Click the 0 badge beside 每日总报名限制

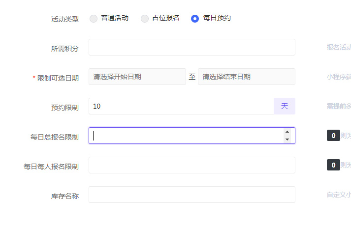coord(333,136)
